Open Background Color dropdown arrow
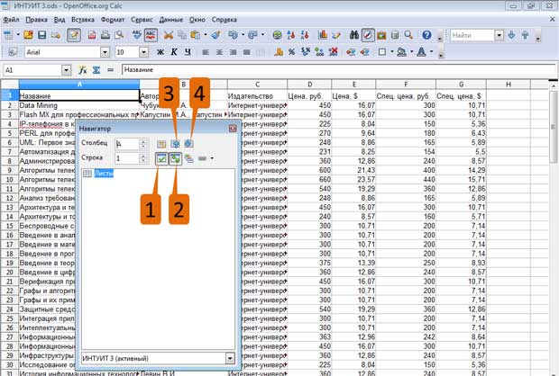 coord(412,52)
